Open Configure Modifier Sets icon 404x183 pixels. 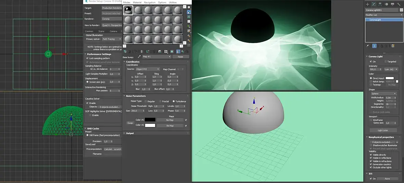click(x=393, y=46)
